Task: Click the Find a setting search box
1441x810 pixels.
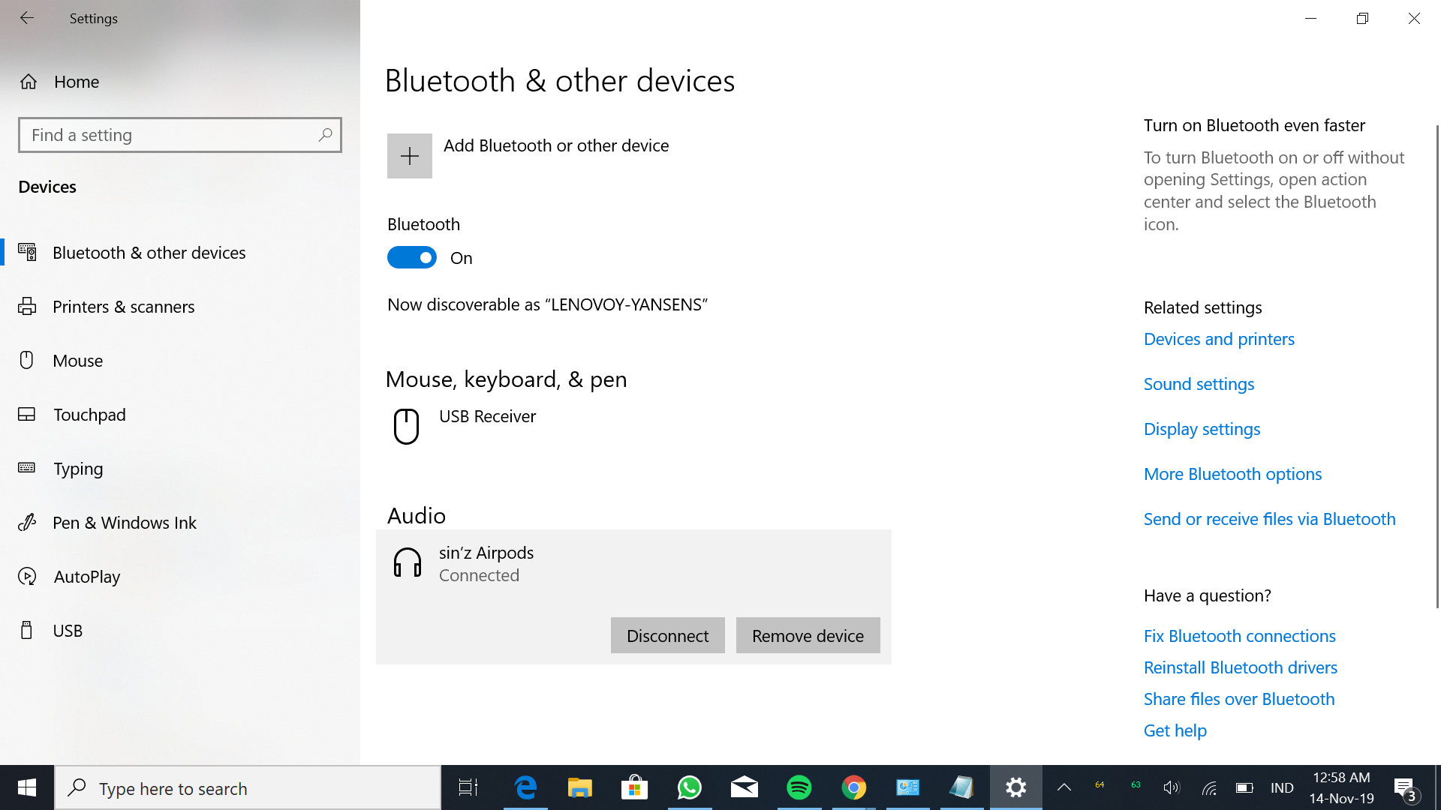Action: click(x=180, y=135)
